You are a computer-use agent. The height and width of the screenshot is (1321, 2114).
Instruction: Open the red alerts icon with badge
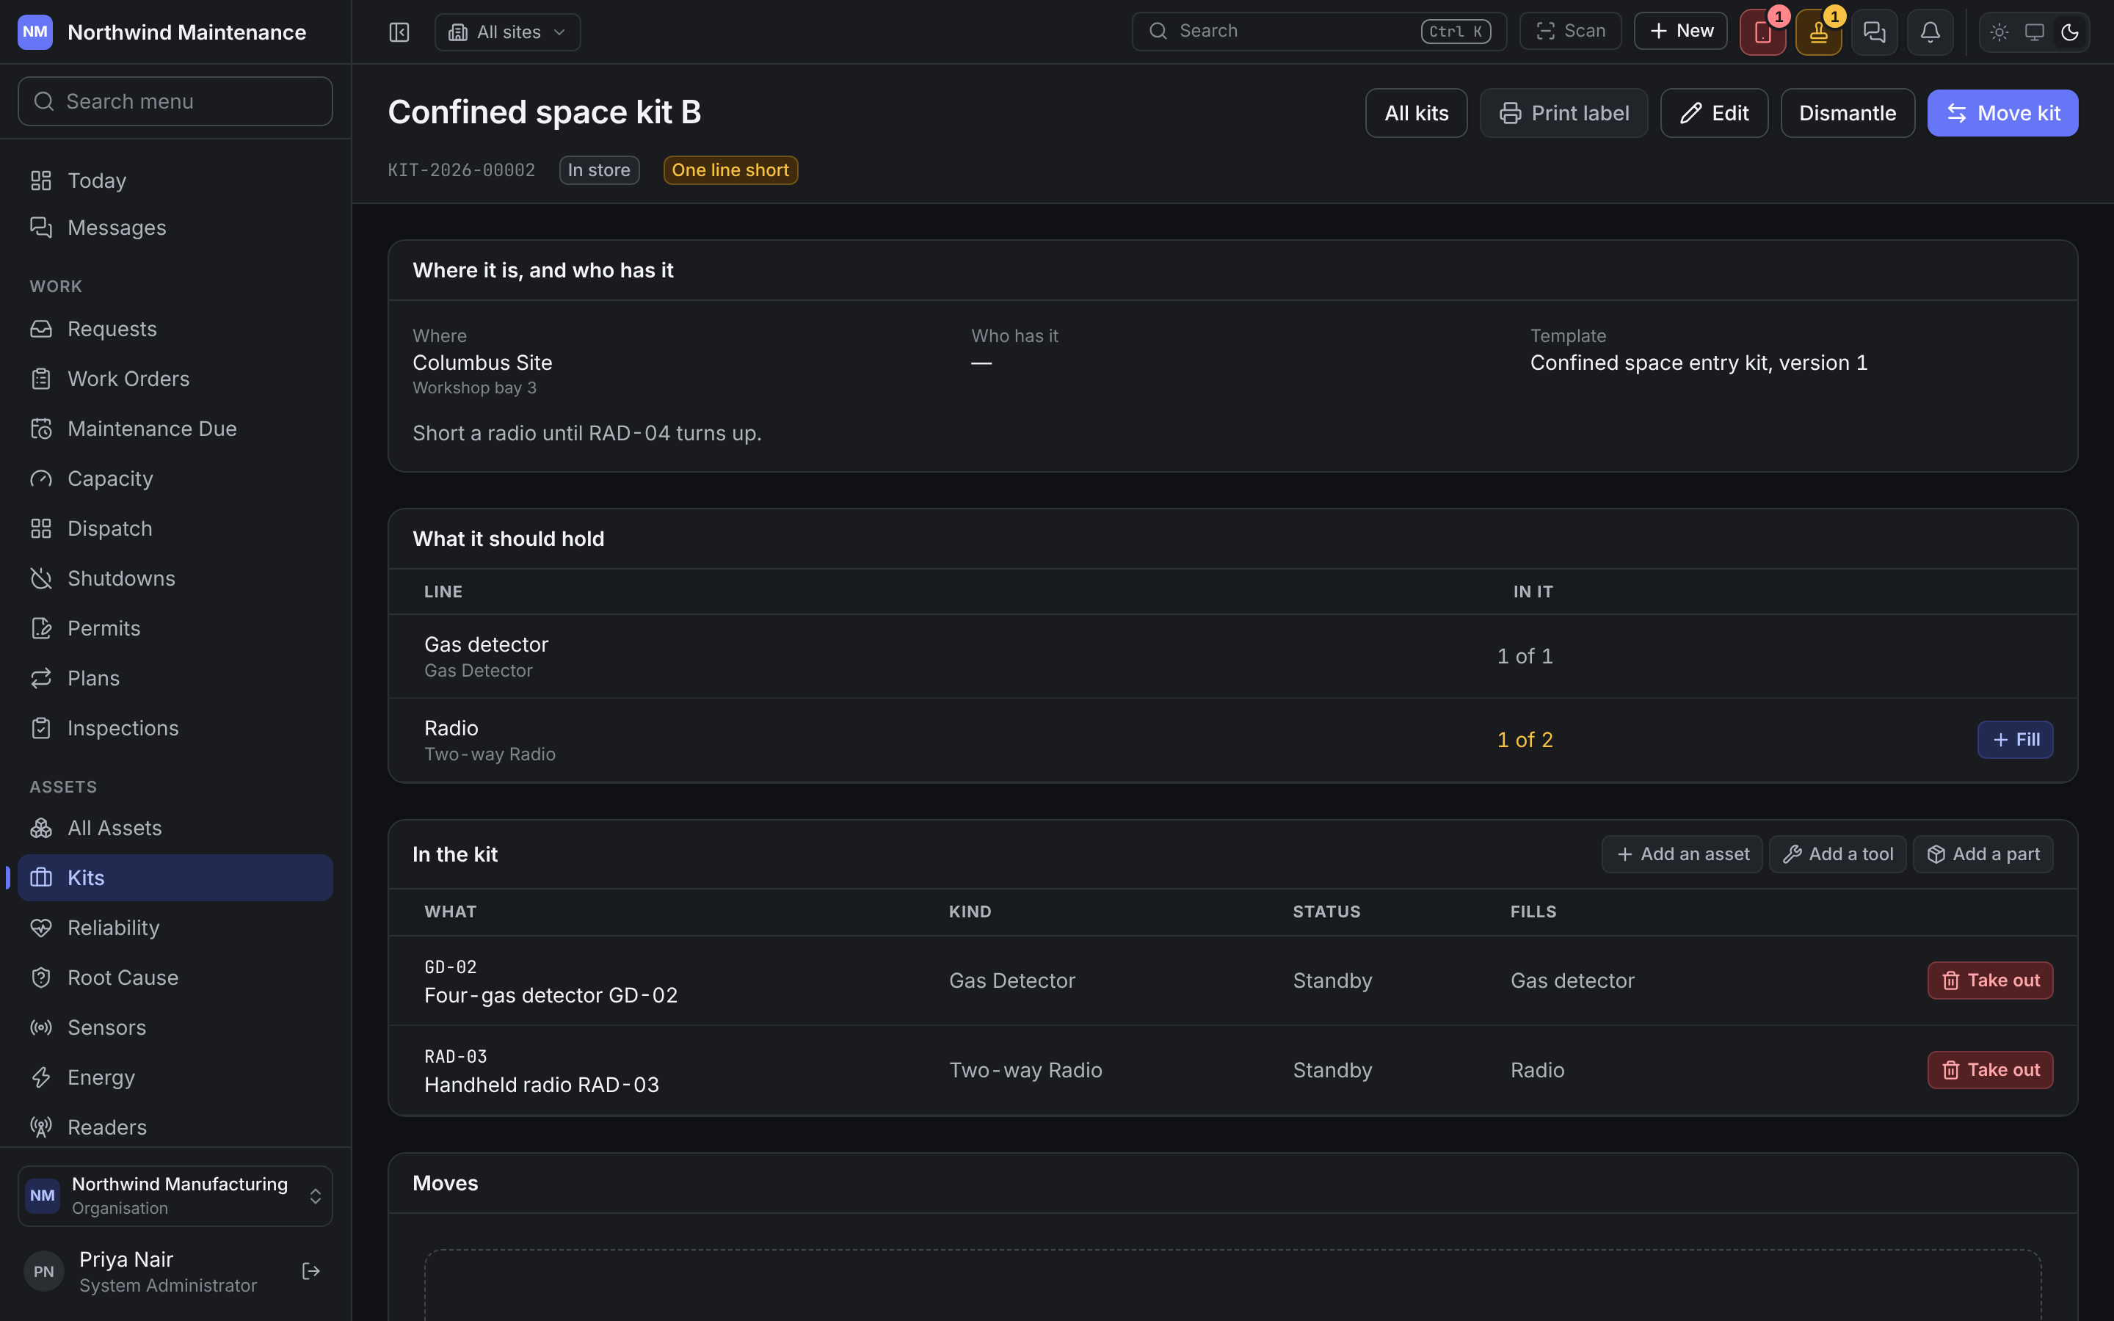pos(1763,32)
